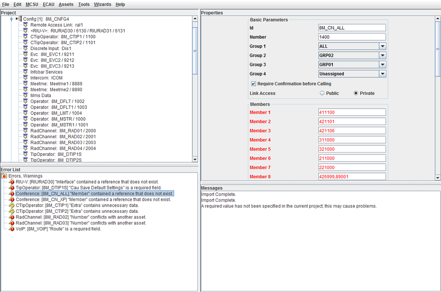Click the Evc 8M_EVC1 / 9211 icon
Viewport: 441px width, 292px height.
[x=26, y=54]
